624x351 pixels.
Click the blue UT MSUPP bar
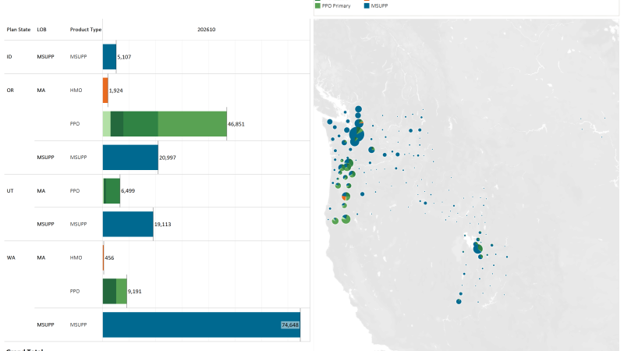[x=128, y=224]
